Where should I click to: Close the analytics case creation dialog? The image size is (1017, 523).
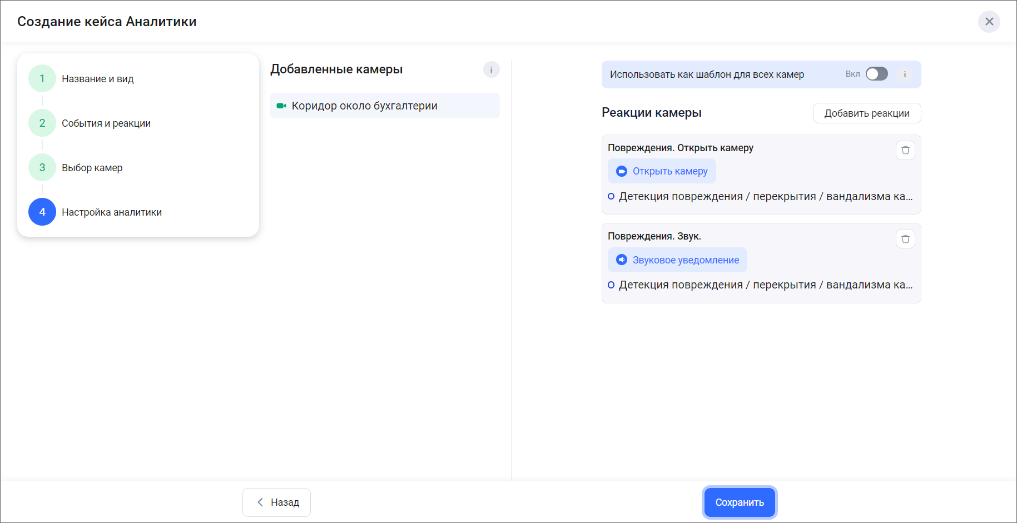tap(989, 22)
